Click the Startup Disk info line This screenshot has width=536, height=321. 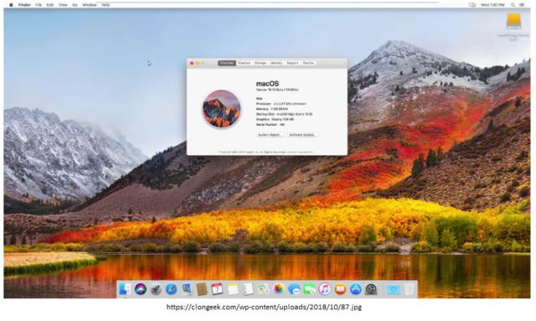pyautogui.click(x=284, y=114)
